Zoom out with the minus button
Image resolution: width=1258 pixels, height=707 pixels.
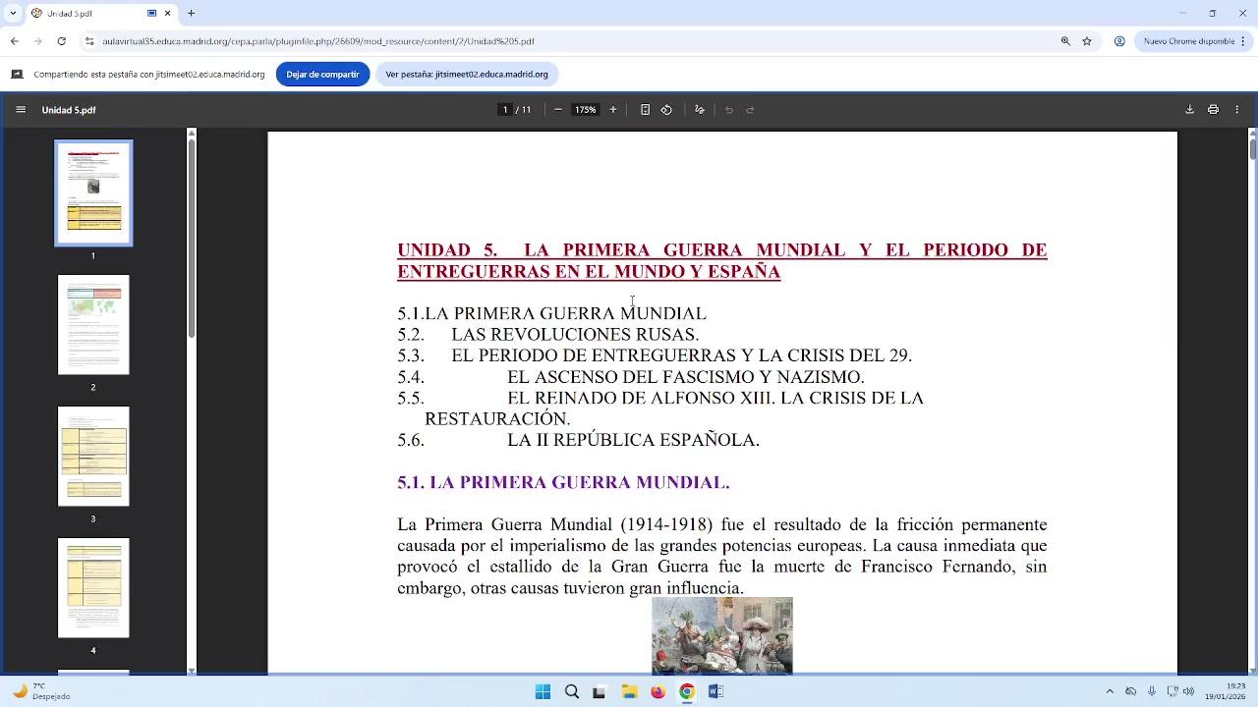tap(558, 110)
